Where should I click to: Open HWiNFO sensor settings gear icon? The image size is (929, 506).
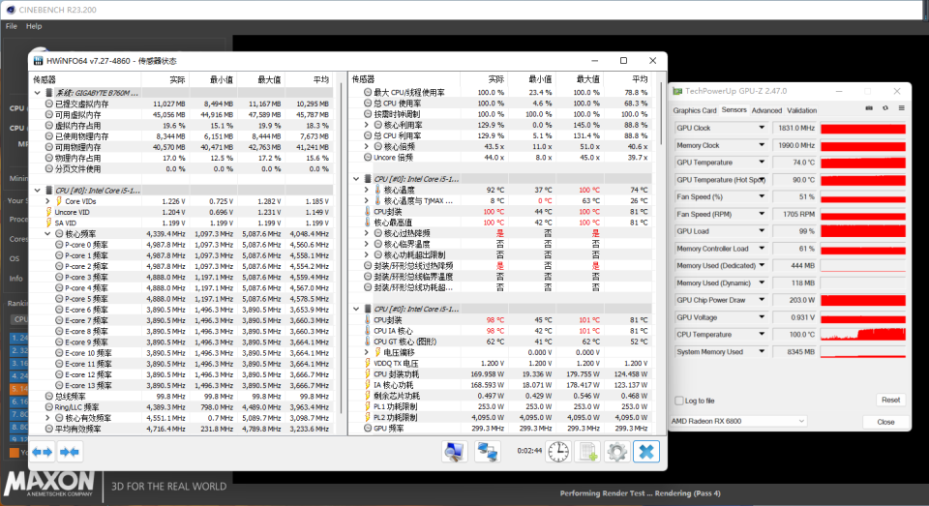[616, 451]
